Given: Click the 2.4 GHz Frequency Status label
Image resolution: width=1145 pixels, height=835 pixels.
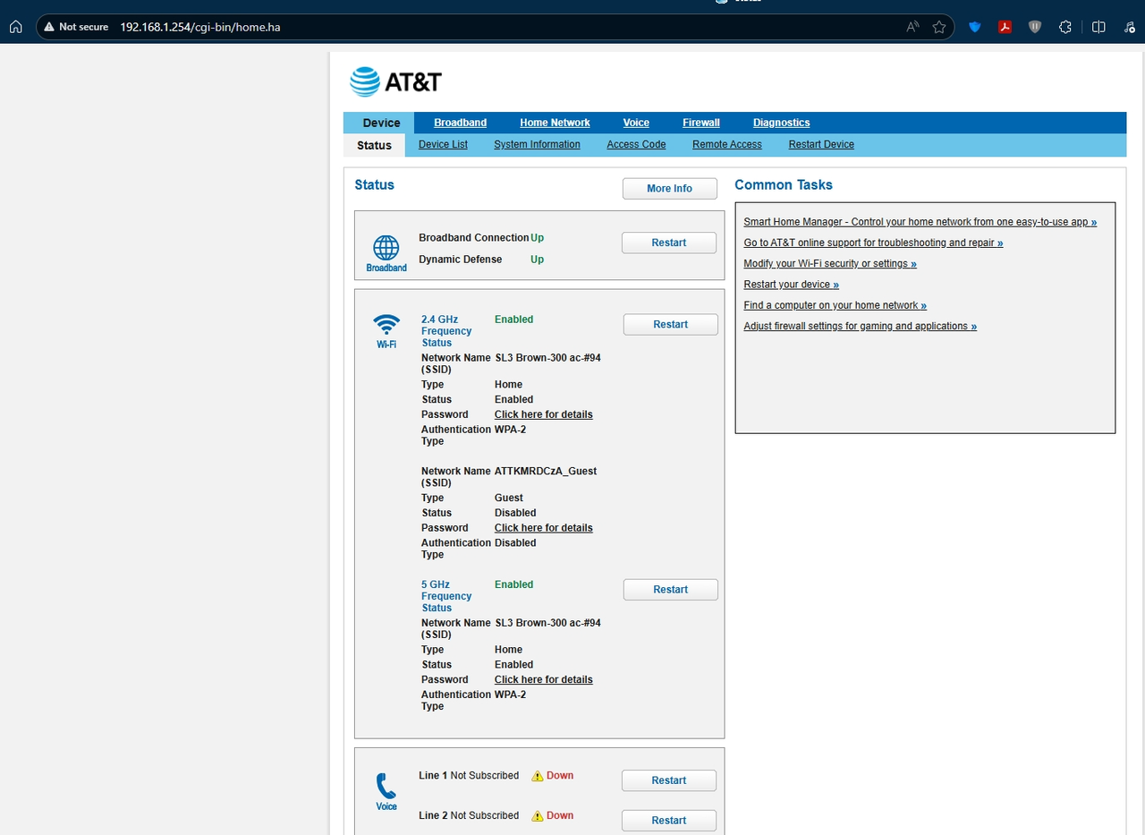Looking at the screenshot, I should 446,331.
